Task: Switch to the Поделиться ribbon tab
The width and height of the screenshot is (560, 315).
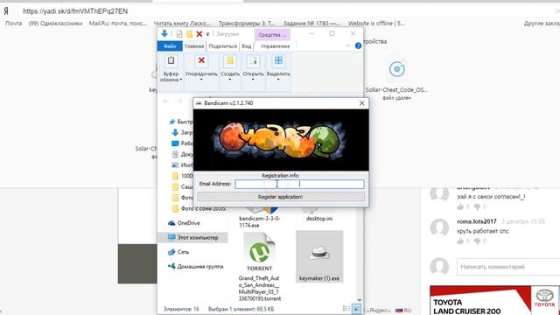Action: [223, 46]
